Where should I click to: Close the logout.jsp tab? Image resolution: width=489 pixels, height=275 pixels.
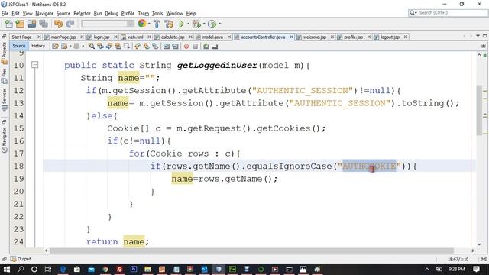pyautogui.click(x=406, y=37)
